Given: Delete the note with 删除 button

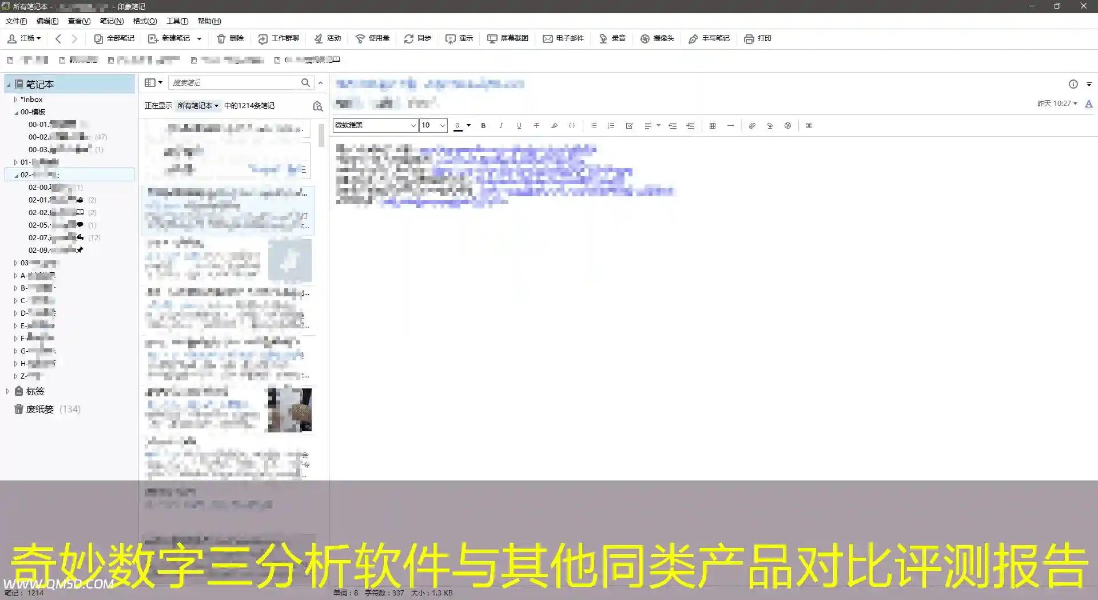Looking at the screenshot, I should [230, 38].
